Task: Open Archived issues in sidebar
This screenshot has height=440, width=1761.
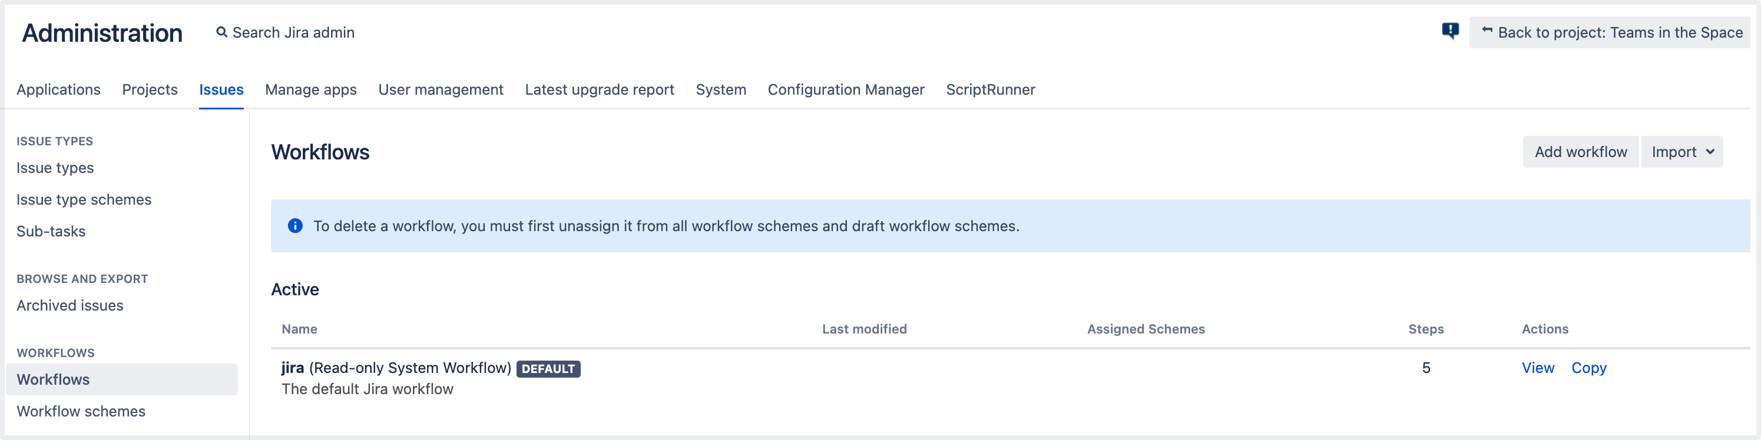Action: point(69,305)
